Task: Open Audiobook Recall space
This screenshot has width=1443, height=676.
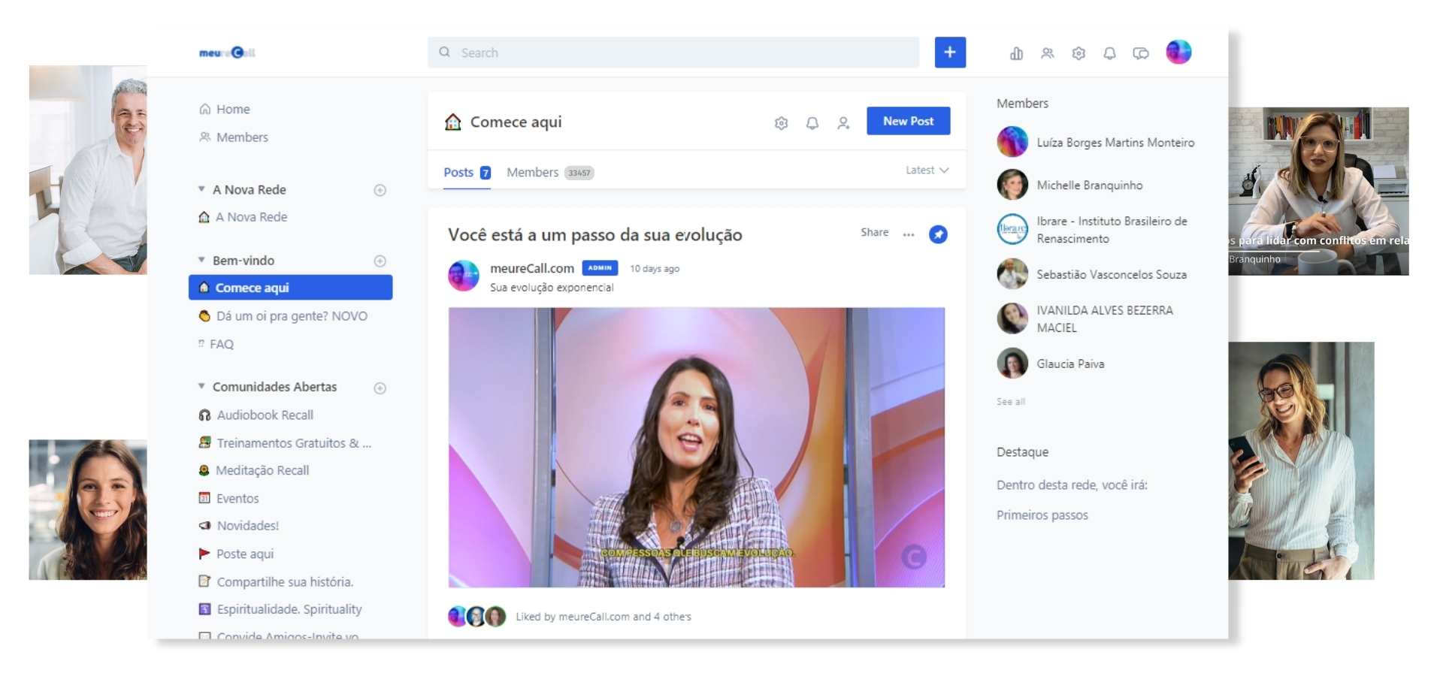Action: pos(256,415)
